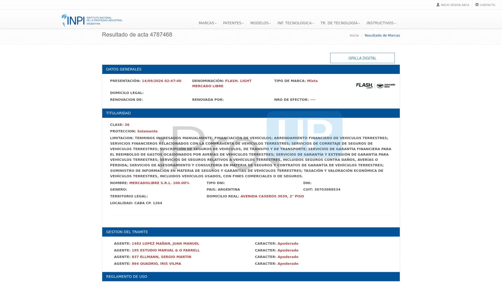Select the denomination FLASH. LIGHT MERCADO LIBRE
Screen dimensions: 502x282
pyautogui.click(x=222, y=84)
